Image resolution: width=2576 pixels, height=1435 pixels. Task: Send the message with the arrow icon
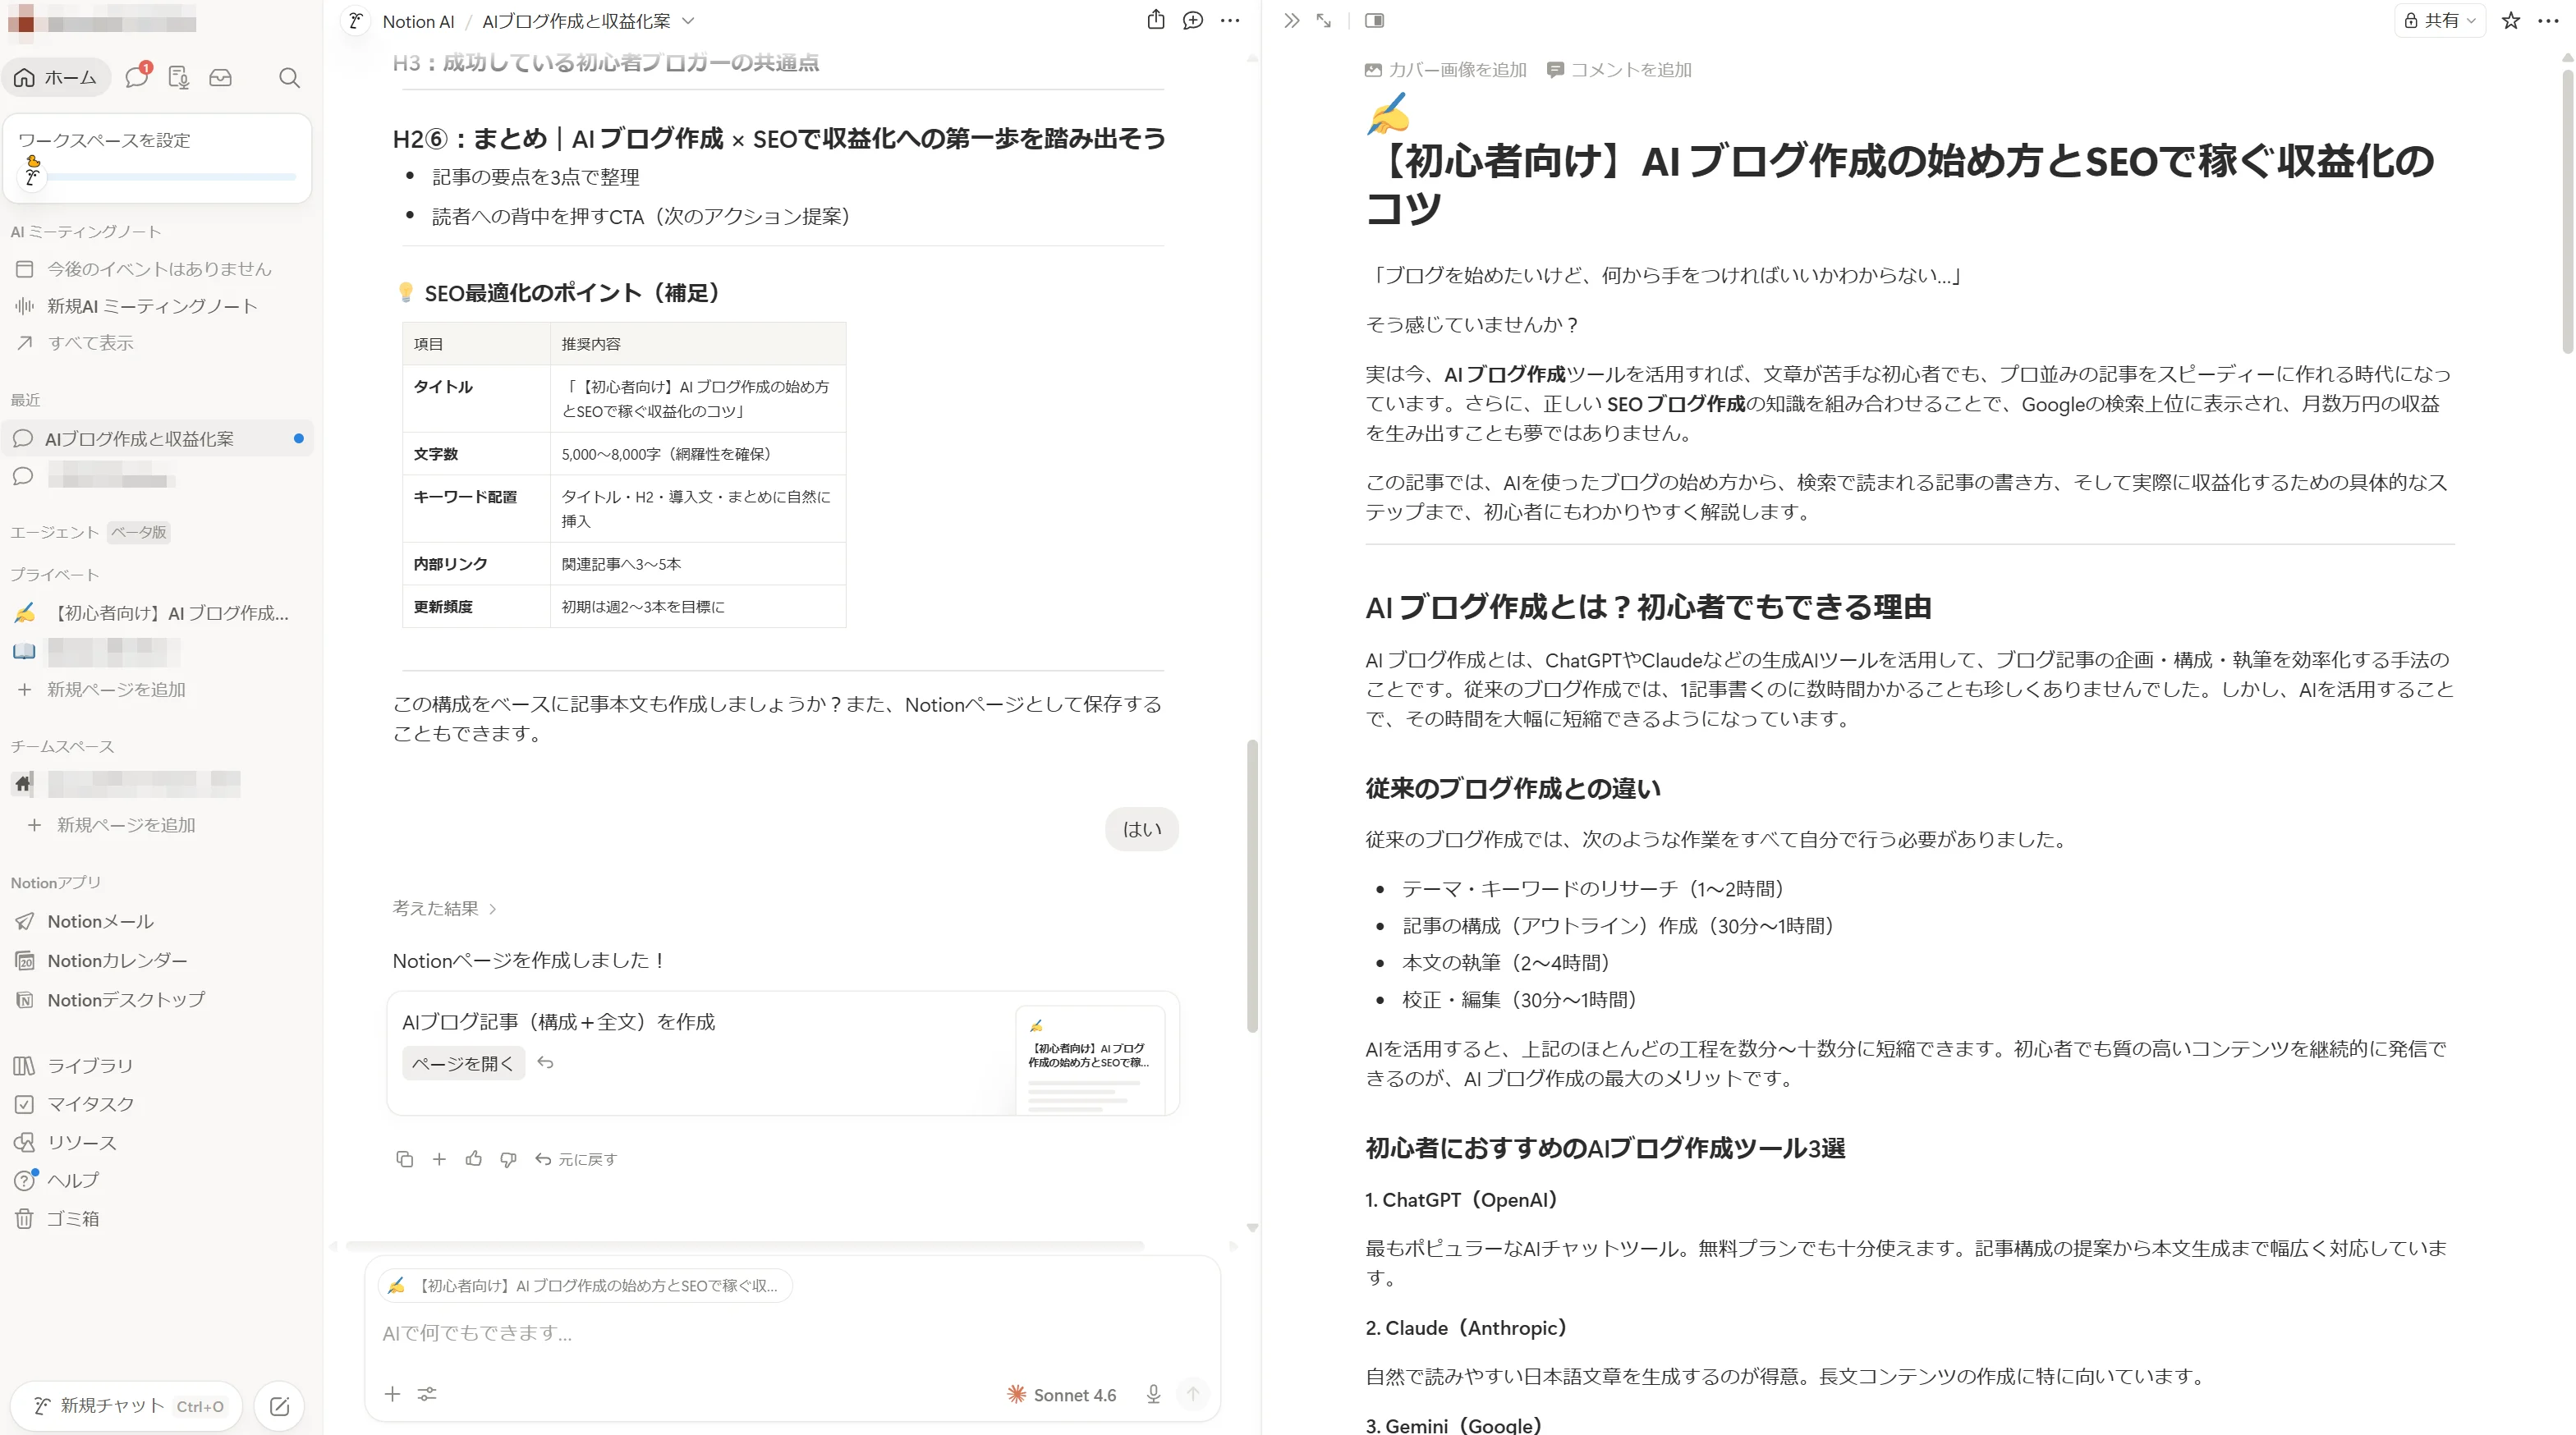(x=1193, y=1394)
